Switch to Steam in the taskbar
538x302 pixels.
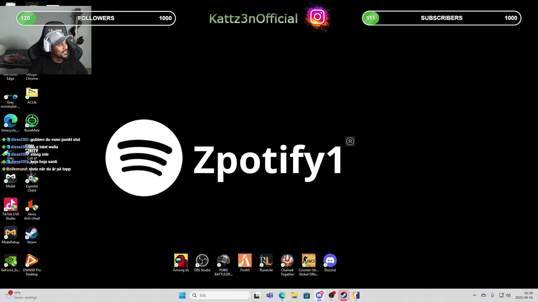(x=344, y=295)
